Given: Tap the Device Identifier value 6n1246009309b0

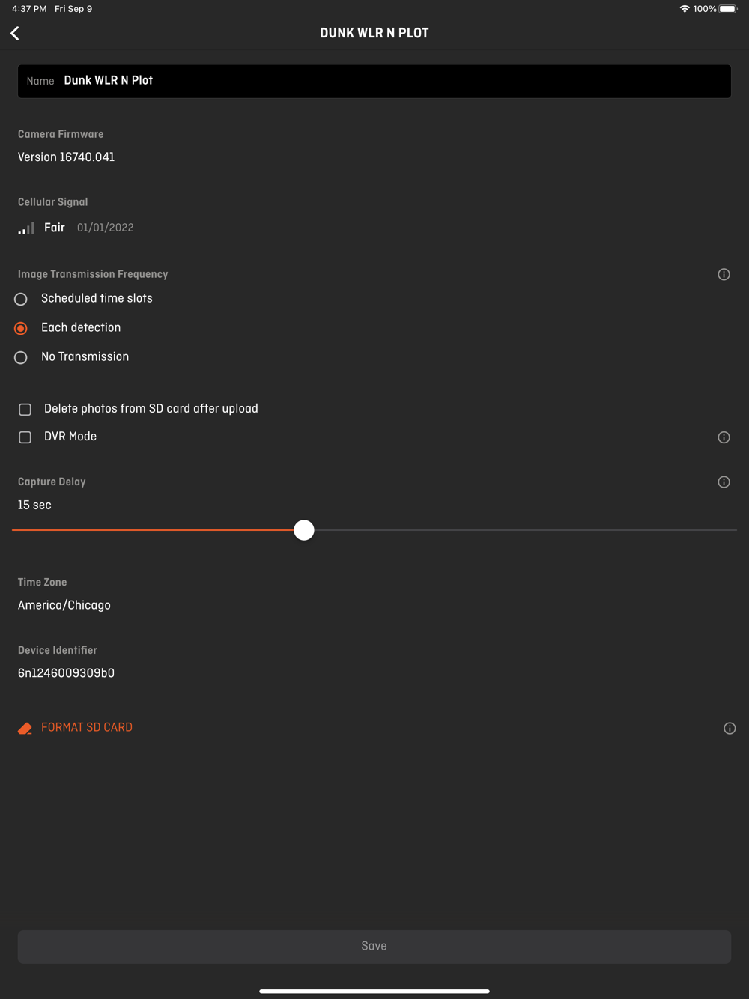Looking at the screenshot, I should (67, 673).
